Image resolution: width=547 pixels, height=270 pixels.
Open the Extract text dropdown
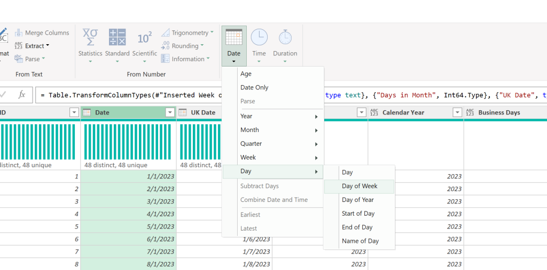coord(32,46)
